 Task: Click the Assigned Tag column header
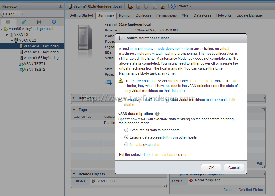[x=87, y=117]
